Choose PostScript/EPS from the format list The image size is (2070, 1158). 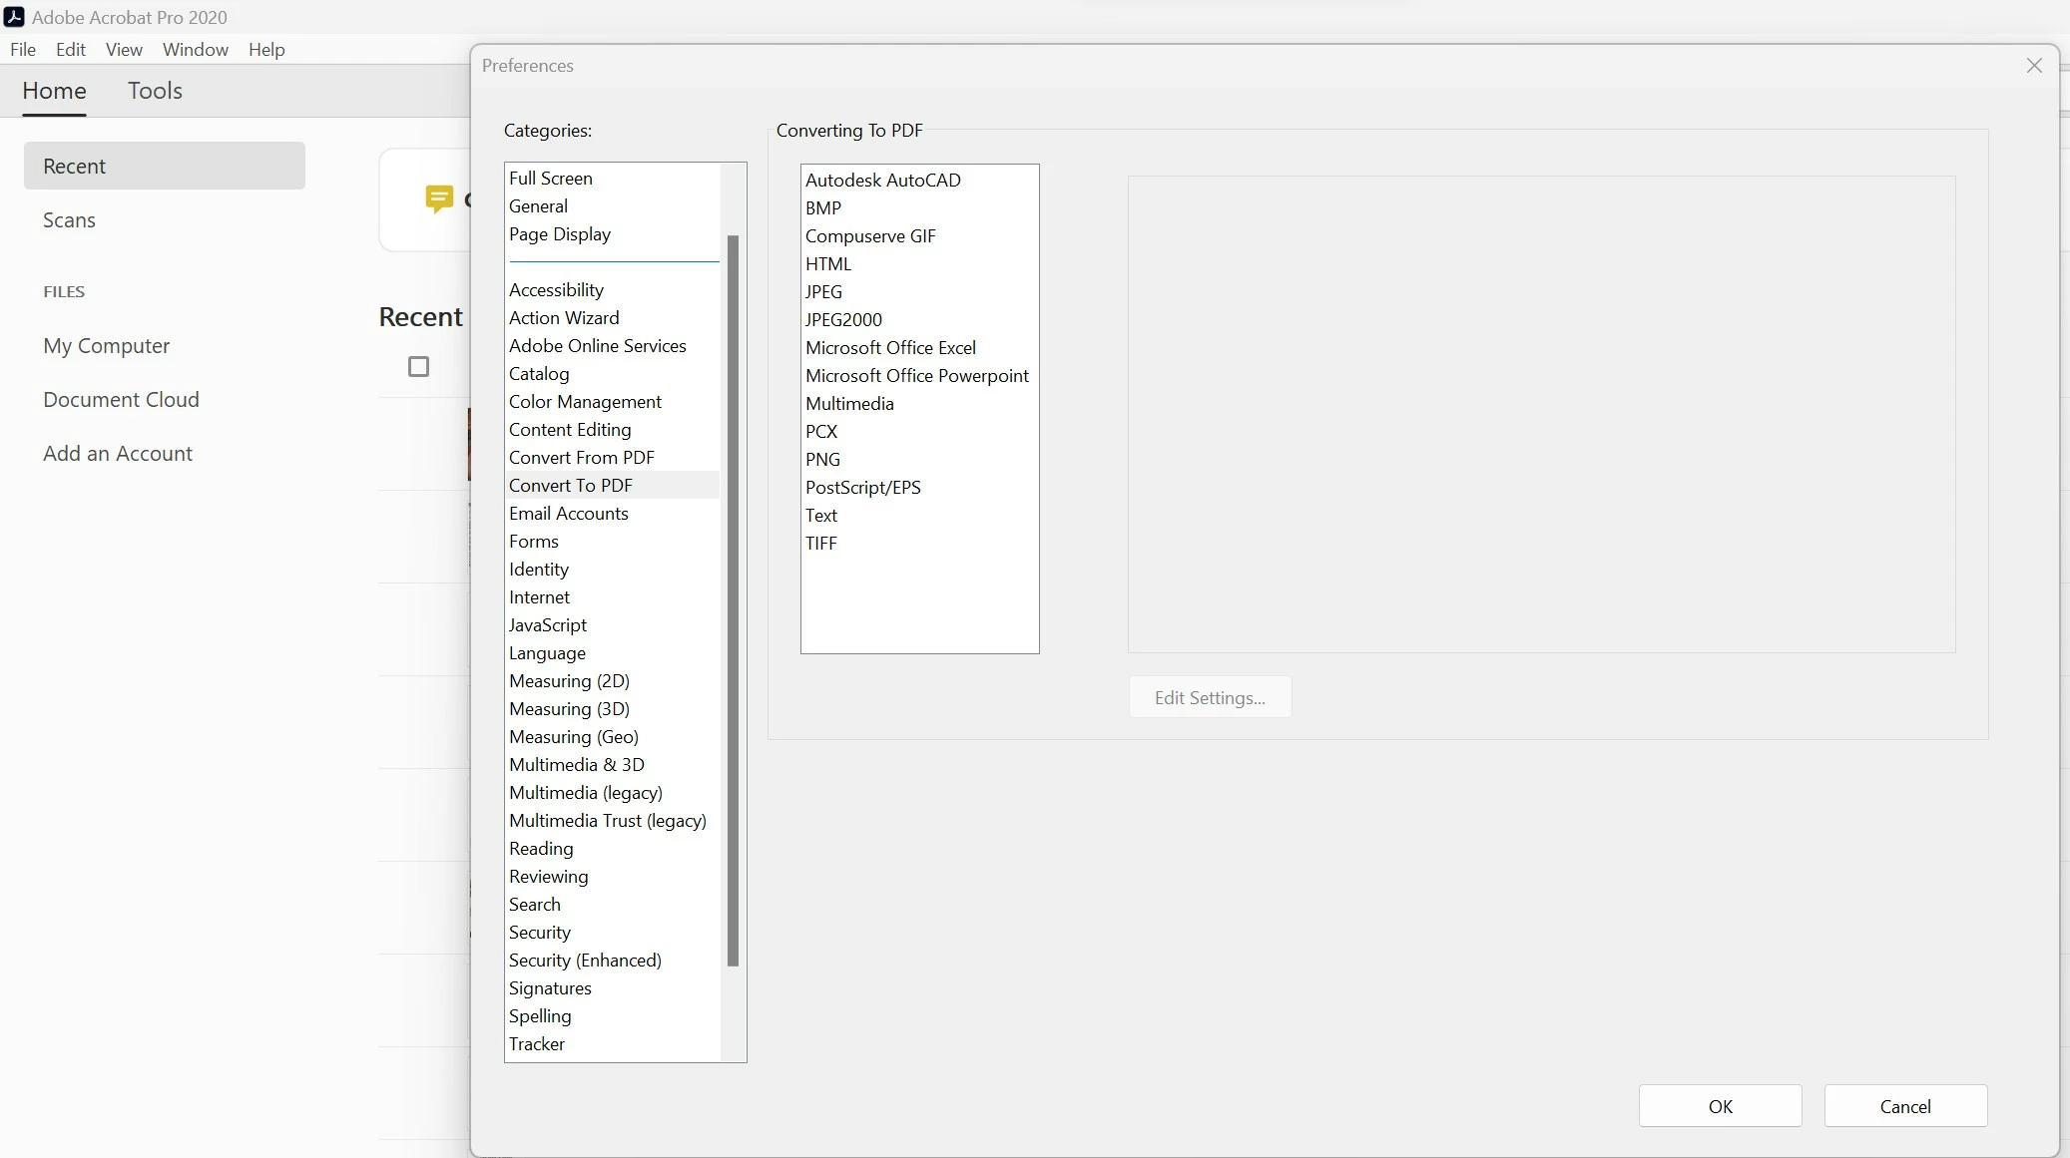(862, 488)
